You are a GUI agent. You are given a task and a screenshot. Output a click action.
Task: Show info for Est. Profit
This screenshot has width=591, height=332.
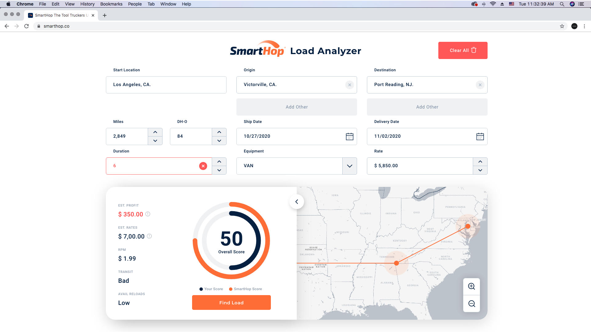[148, 214]
